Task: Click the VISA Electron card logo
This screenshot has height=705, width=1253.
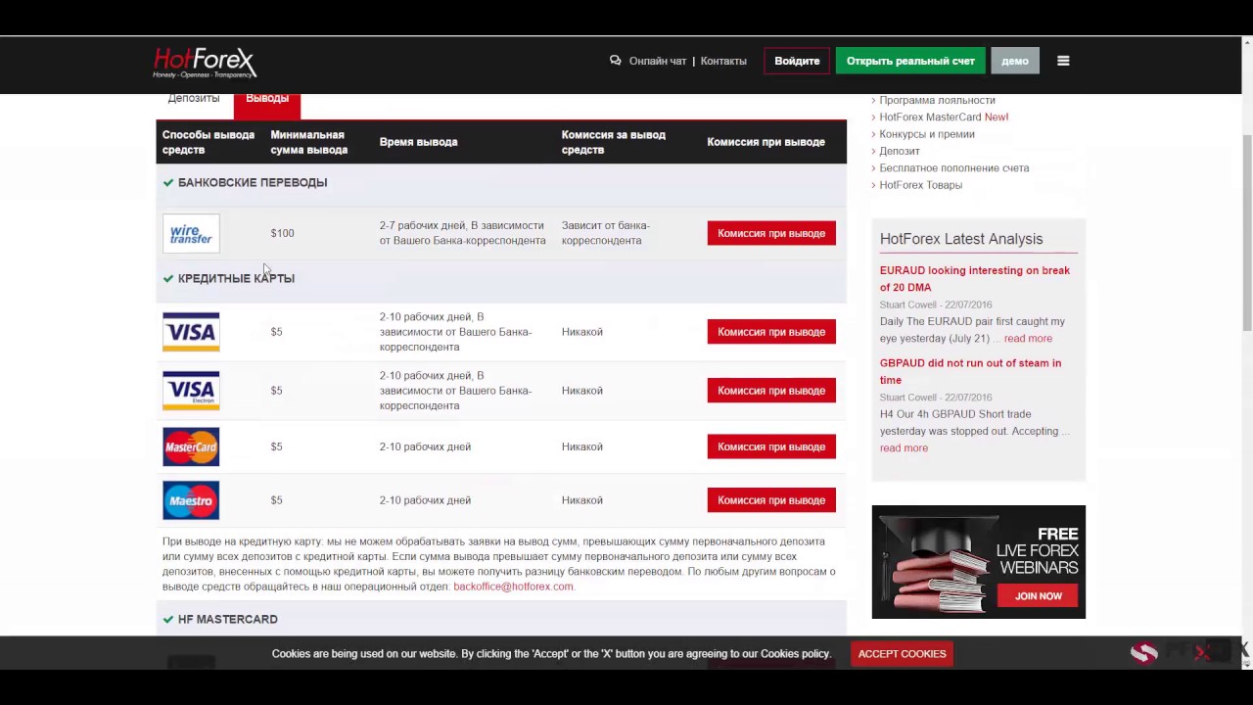Action: click(x=191, y=391)
